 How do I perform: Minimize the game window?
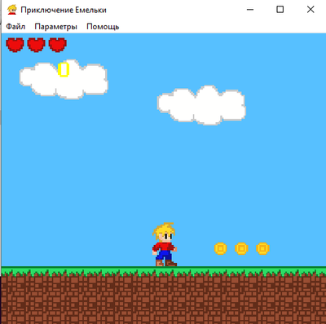tap(250, 10)
